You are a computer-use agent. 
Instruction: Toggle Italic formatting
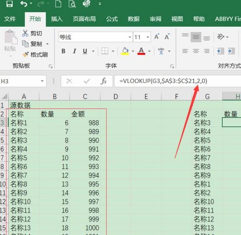click(74, 51)
